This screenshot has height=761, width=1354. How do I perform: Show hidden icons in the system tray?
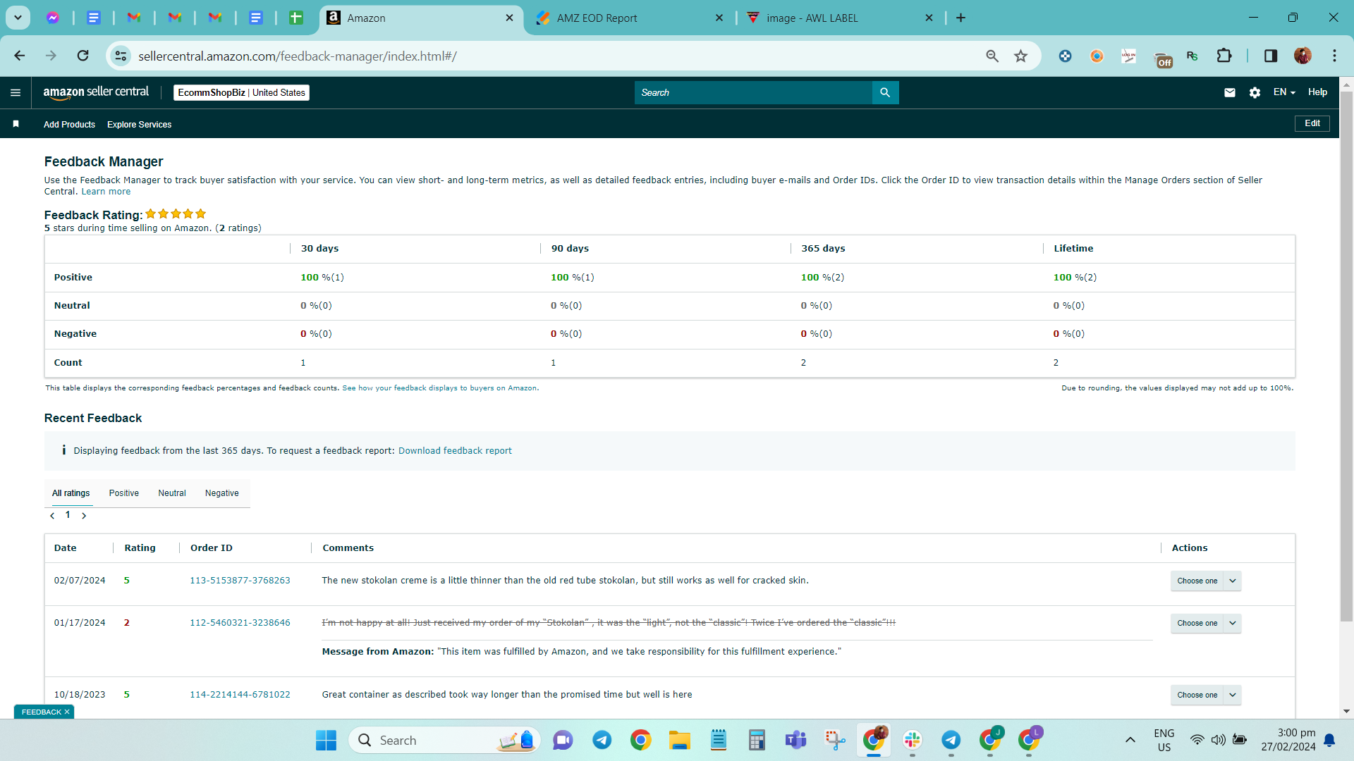point(1130,740)
